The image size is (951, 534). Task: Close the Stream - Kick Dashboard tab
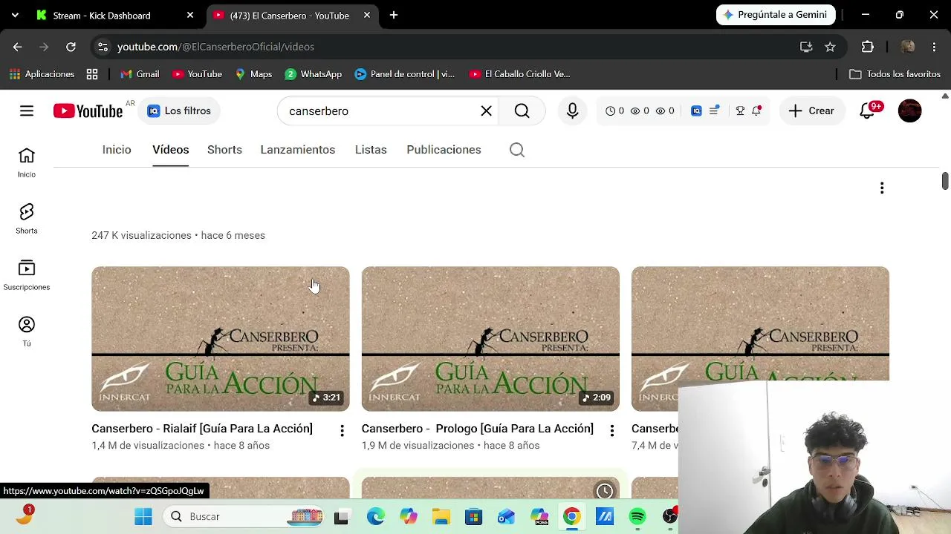point(190,15)
